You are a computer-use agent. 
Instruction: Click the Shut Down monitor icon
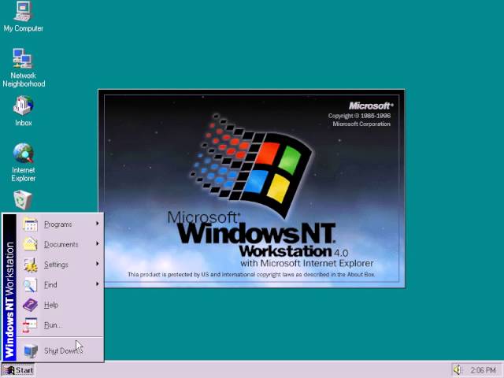coord(31,350)
